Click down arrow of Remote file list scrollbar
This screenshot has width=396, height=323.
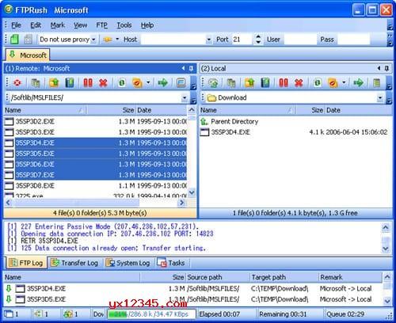(x=192, y=192)
